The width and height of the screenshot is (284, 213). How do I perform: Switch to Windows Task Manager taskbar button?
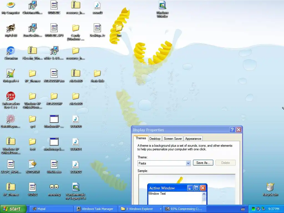(x=96, y=209)
